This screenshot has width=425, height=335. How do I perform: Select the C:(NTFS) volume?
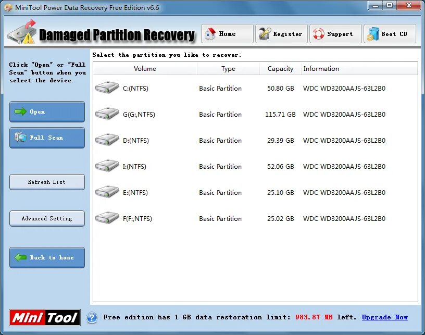point(135,89)
